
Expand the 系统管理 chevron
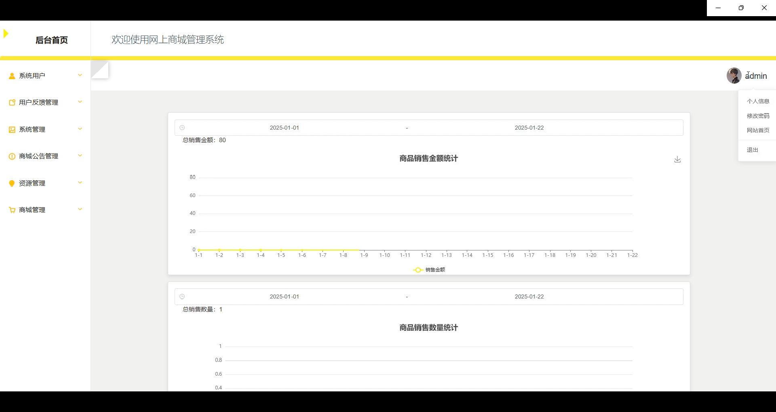(x=80, y=129)
